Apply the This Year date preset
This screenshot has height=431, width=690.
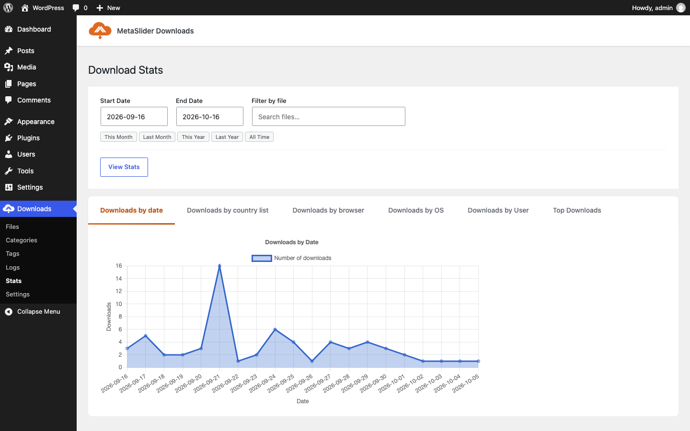tap(193, 137)
